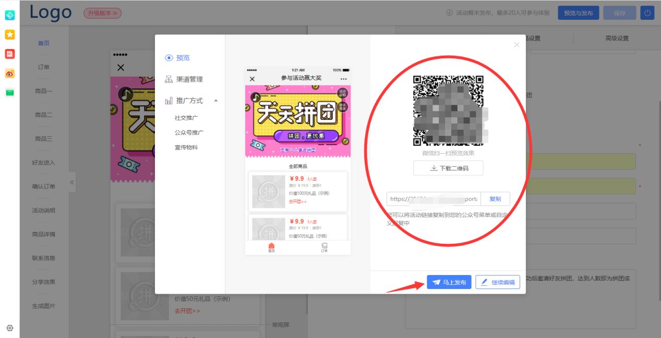
Task: Select 确认订单 in the page list
Action: coord(44,186)
